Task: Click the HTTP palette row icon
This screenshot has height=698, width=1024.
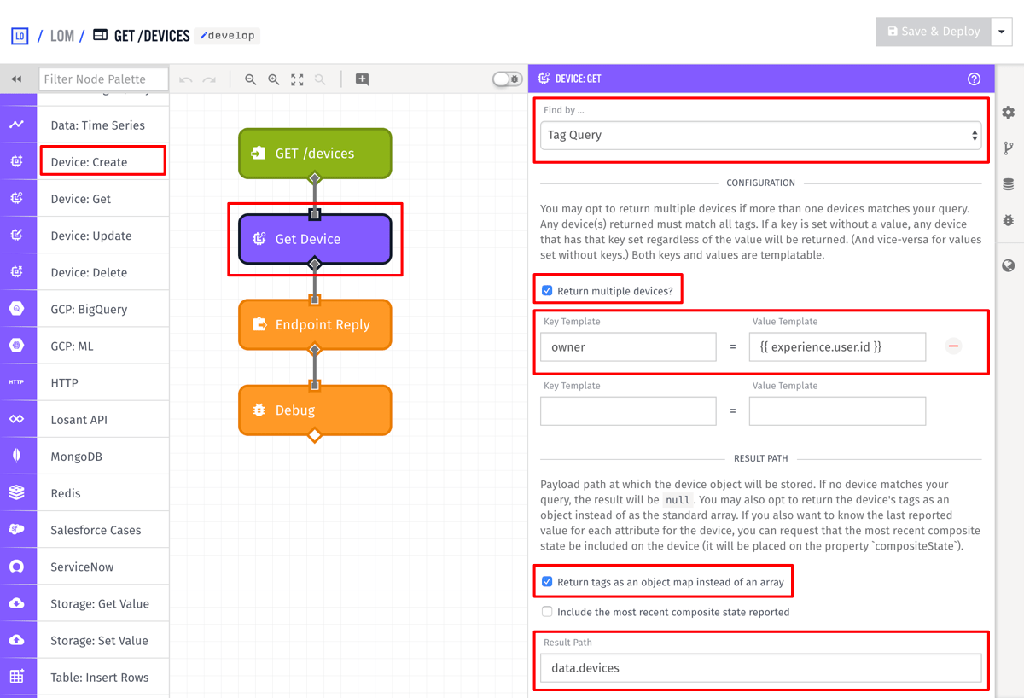Action: [17, 382]
